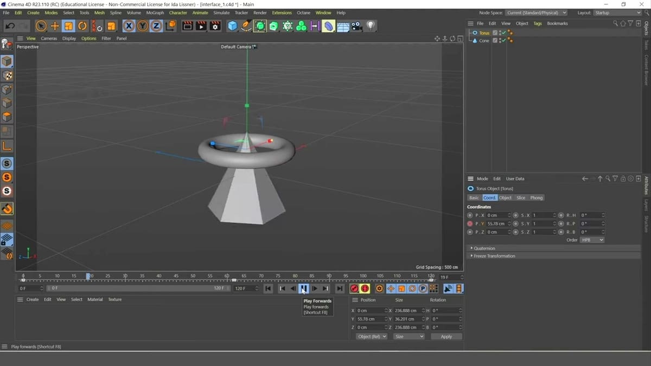This screenshot has height=366, width=651.
Task: Click the Object Manager filter funnel icon
Action: pyautogui.click(x=630, y=23)
